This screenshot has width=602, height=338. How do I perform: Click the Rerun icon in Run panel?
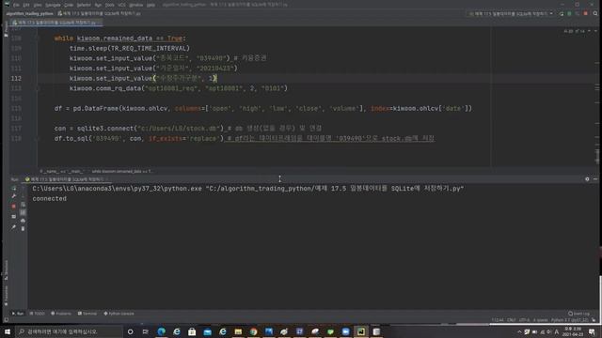(x=14, y=188)
